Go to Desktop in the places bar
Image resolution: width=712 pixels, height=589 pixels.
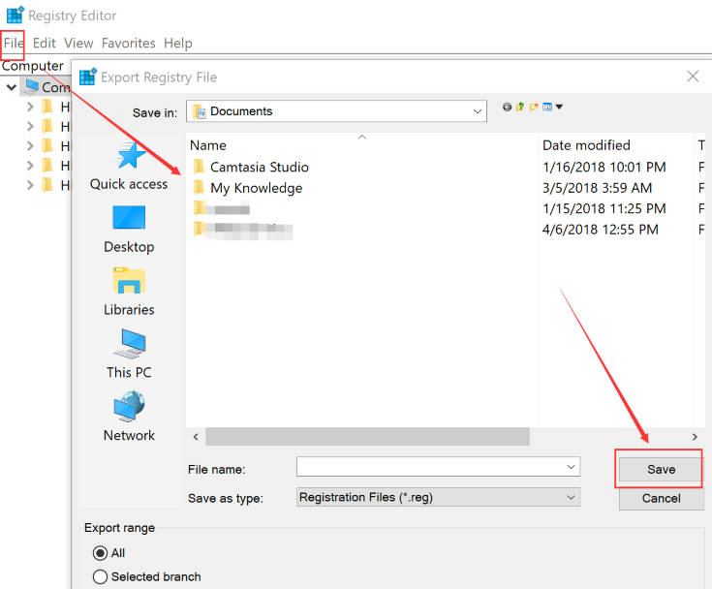pos(129,230)
